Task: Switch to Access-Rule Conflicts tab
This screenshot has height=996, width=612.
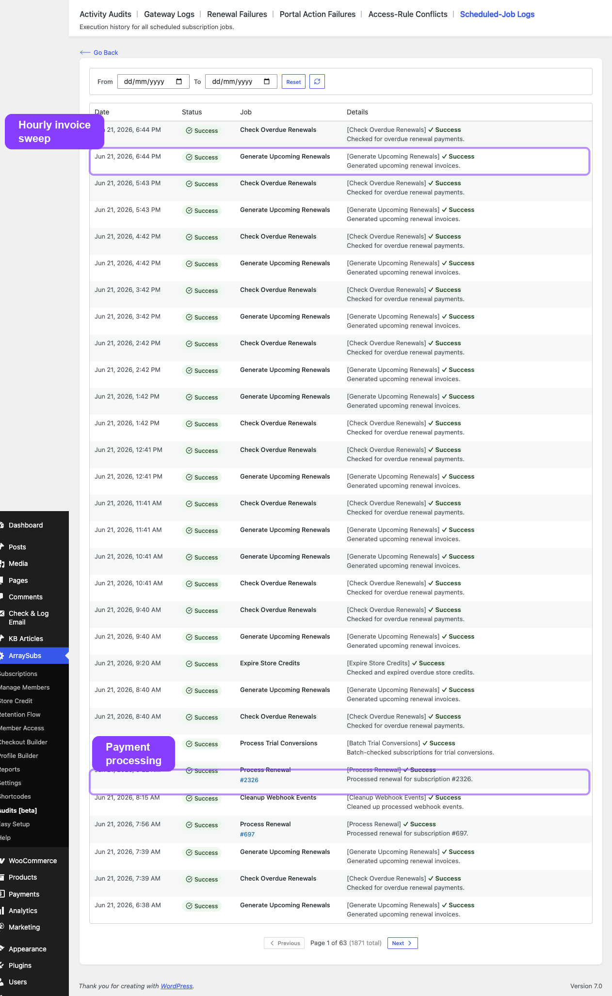Action: [408, 14]
